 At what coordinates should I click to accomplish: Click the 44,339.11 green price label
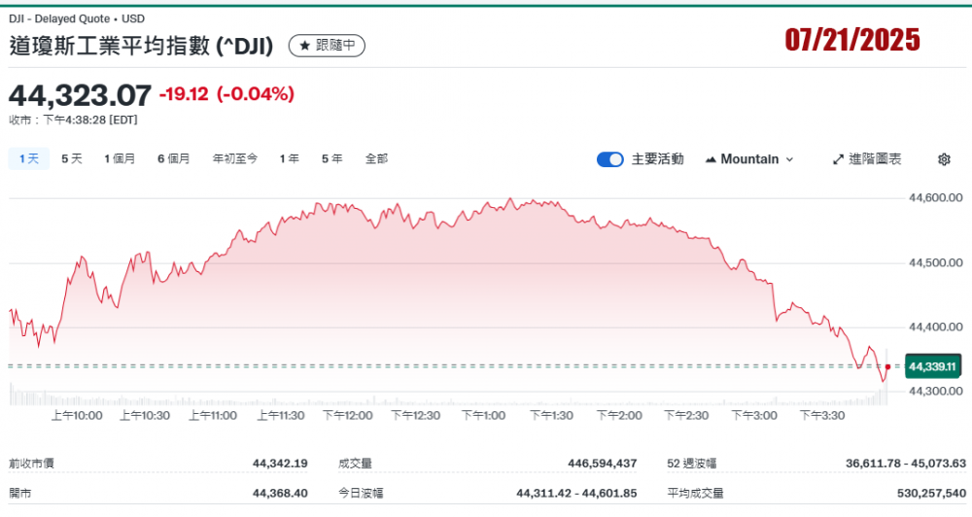pyautogui.click(x=932, y=366)
